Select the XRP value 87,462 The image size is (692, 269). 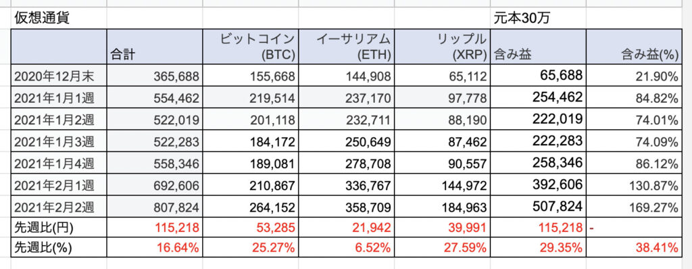point(442,141)
